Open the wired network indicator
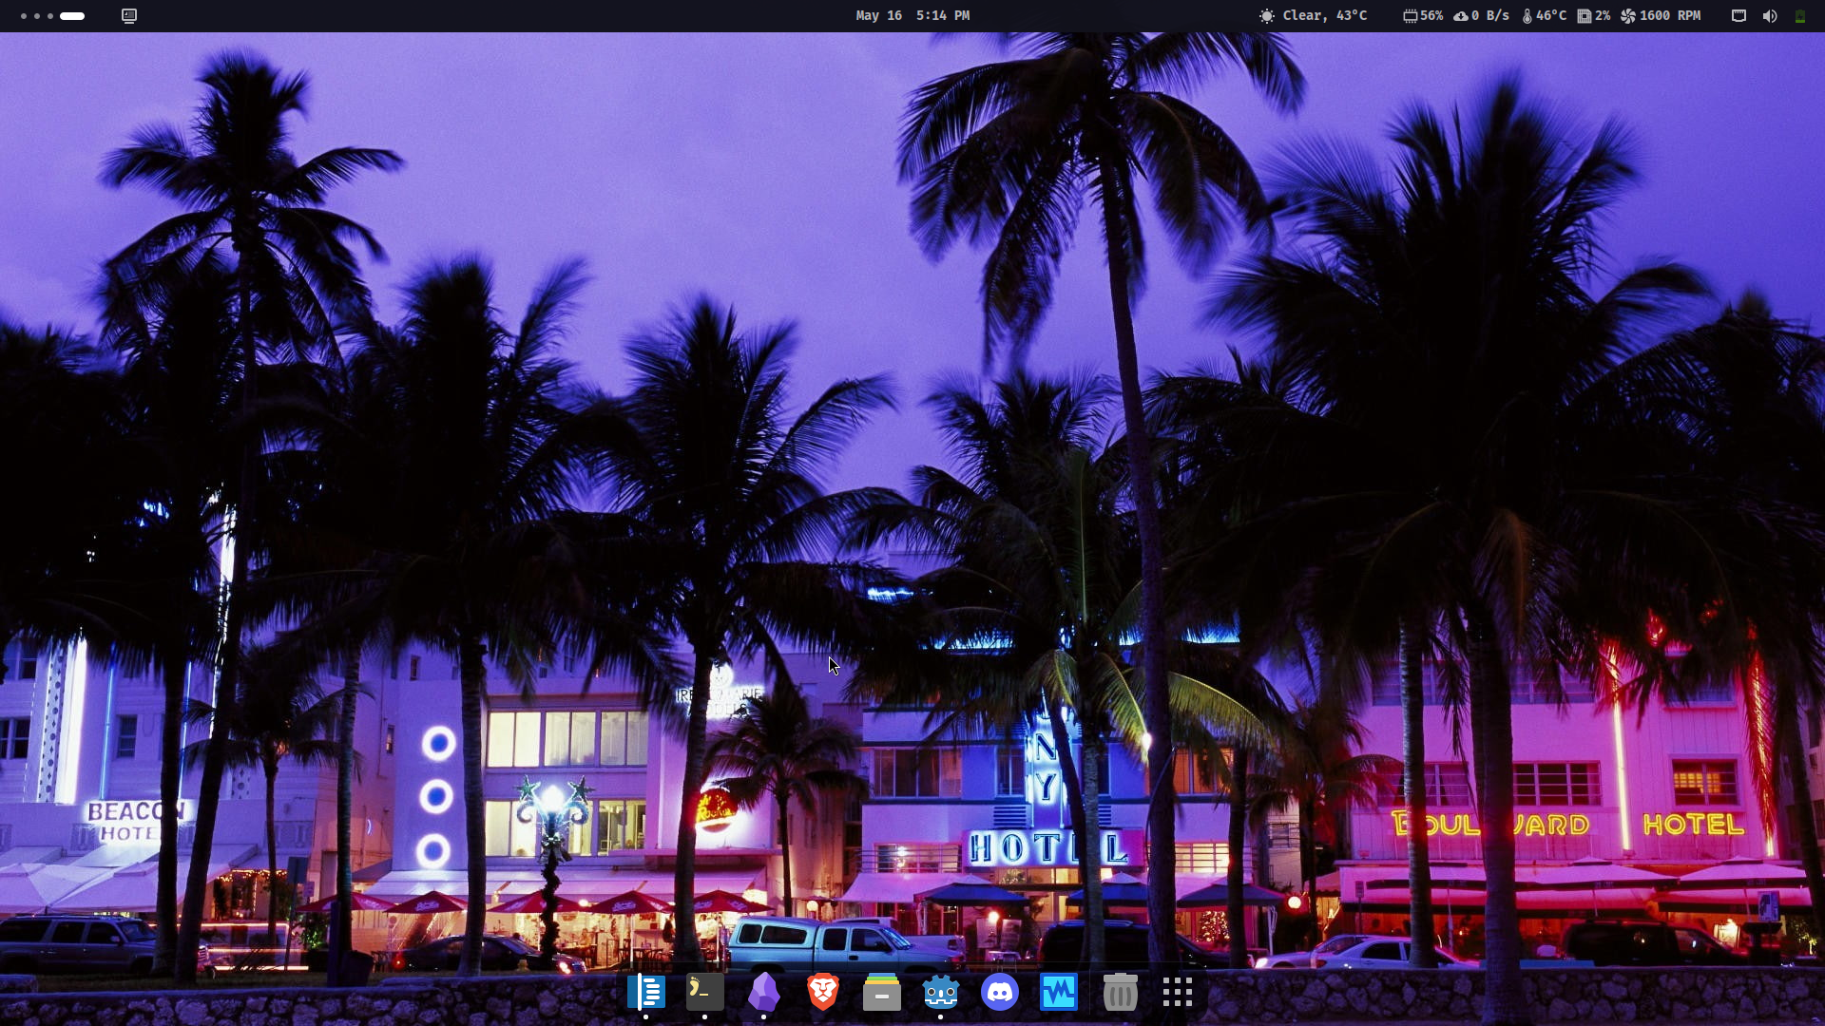1825x1026 pixels. [x=1739, y=15]
